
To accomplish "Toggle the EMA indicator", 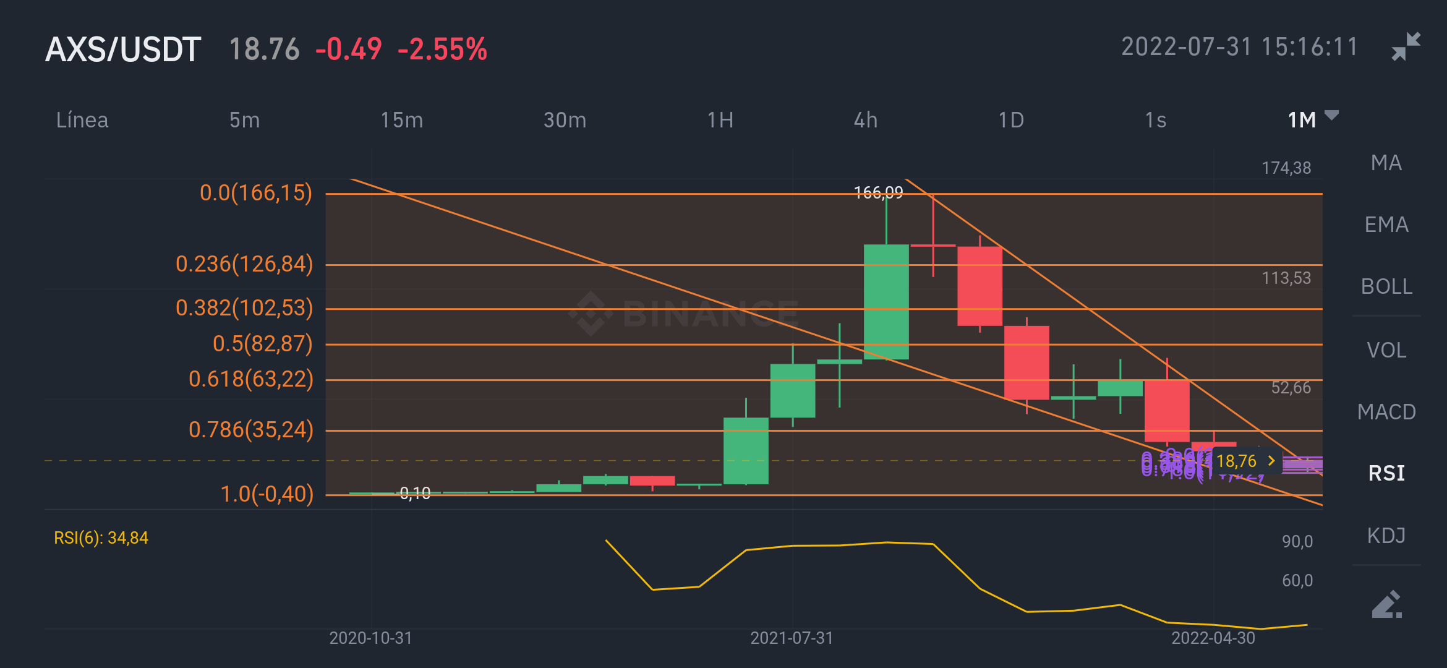I will tap(1386, 225).
